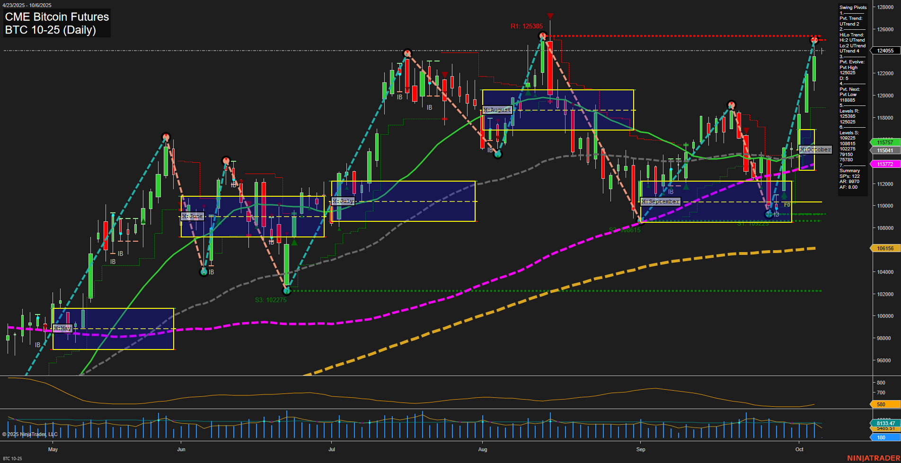Select the M:September monthly range label
This screenshot has height=463, width=901.
point(661,201)
